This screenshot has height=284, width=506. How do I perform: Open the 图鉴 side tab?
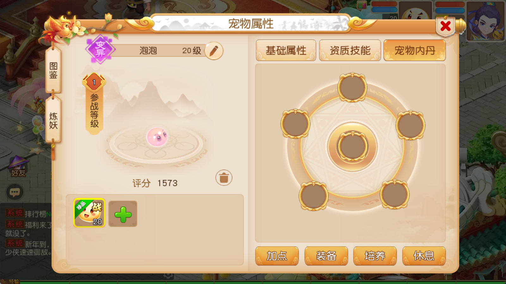click(x=53, y=70)
